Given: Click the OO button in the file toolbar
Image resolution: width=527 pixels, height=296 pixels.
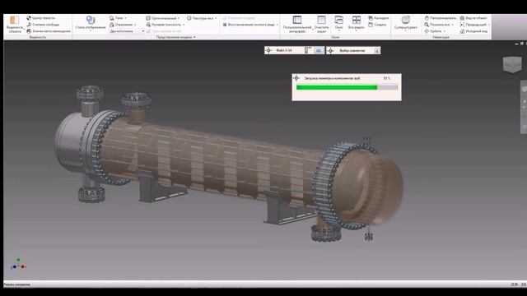Looking at the screenshot, I should pos(319,51).
